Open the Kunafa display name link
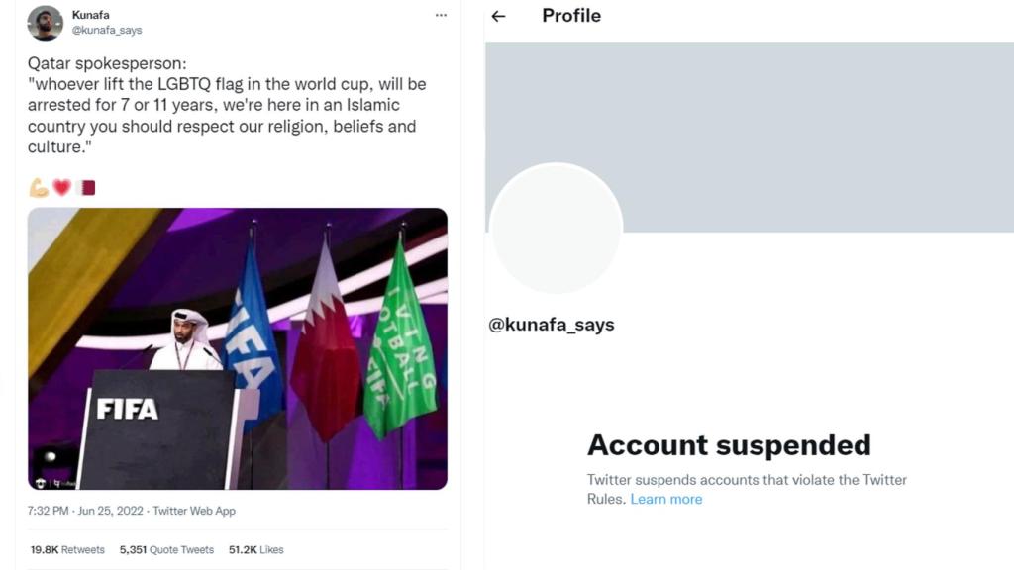1014x570 pixels. coord(92,15)
